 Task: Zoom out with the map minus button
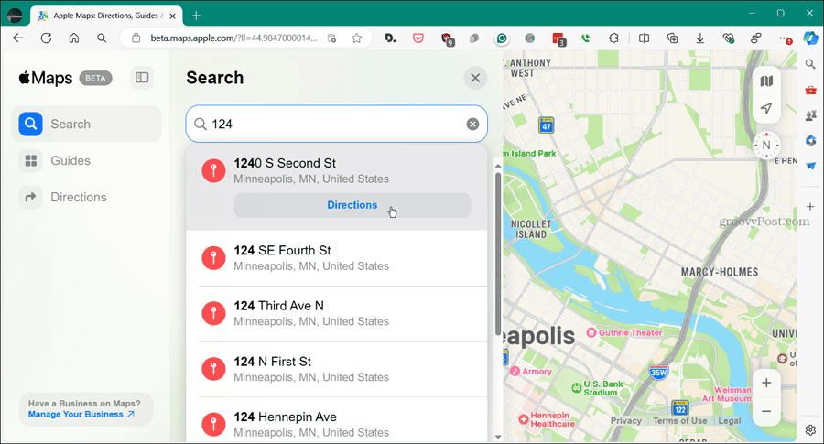click(766, 411)
